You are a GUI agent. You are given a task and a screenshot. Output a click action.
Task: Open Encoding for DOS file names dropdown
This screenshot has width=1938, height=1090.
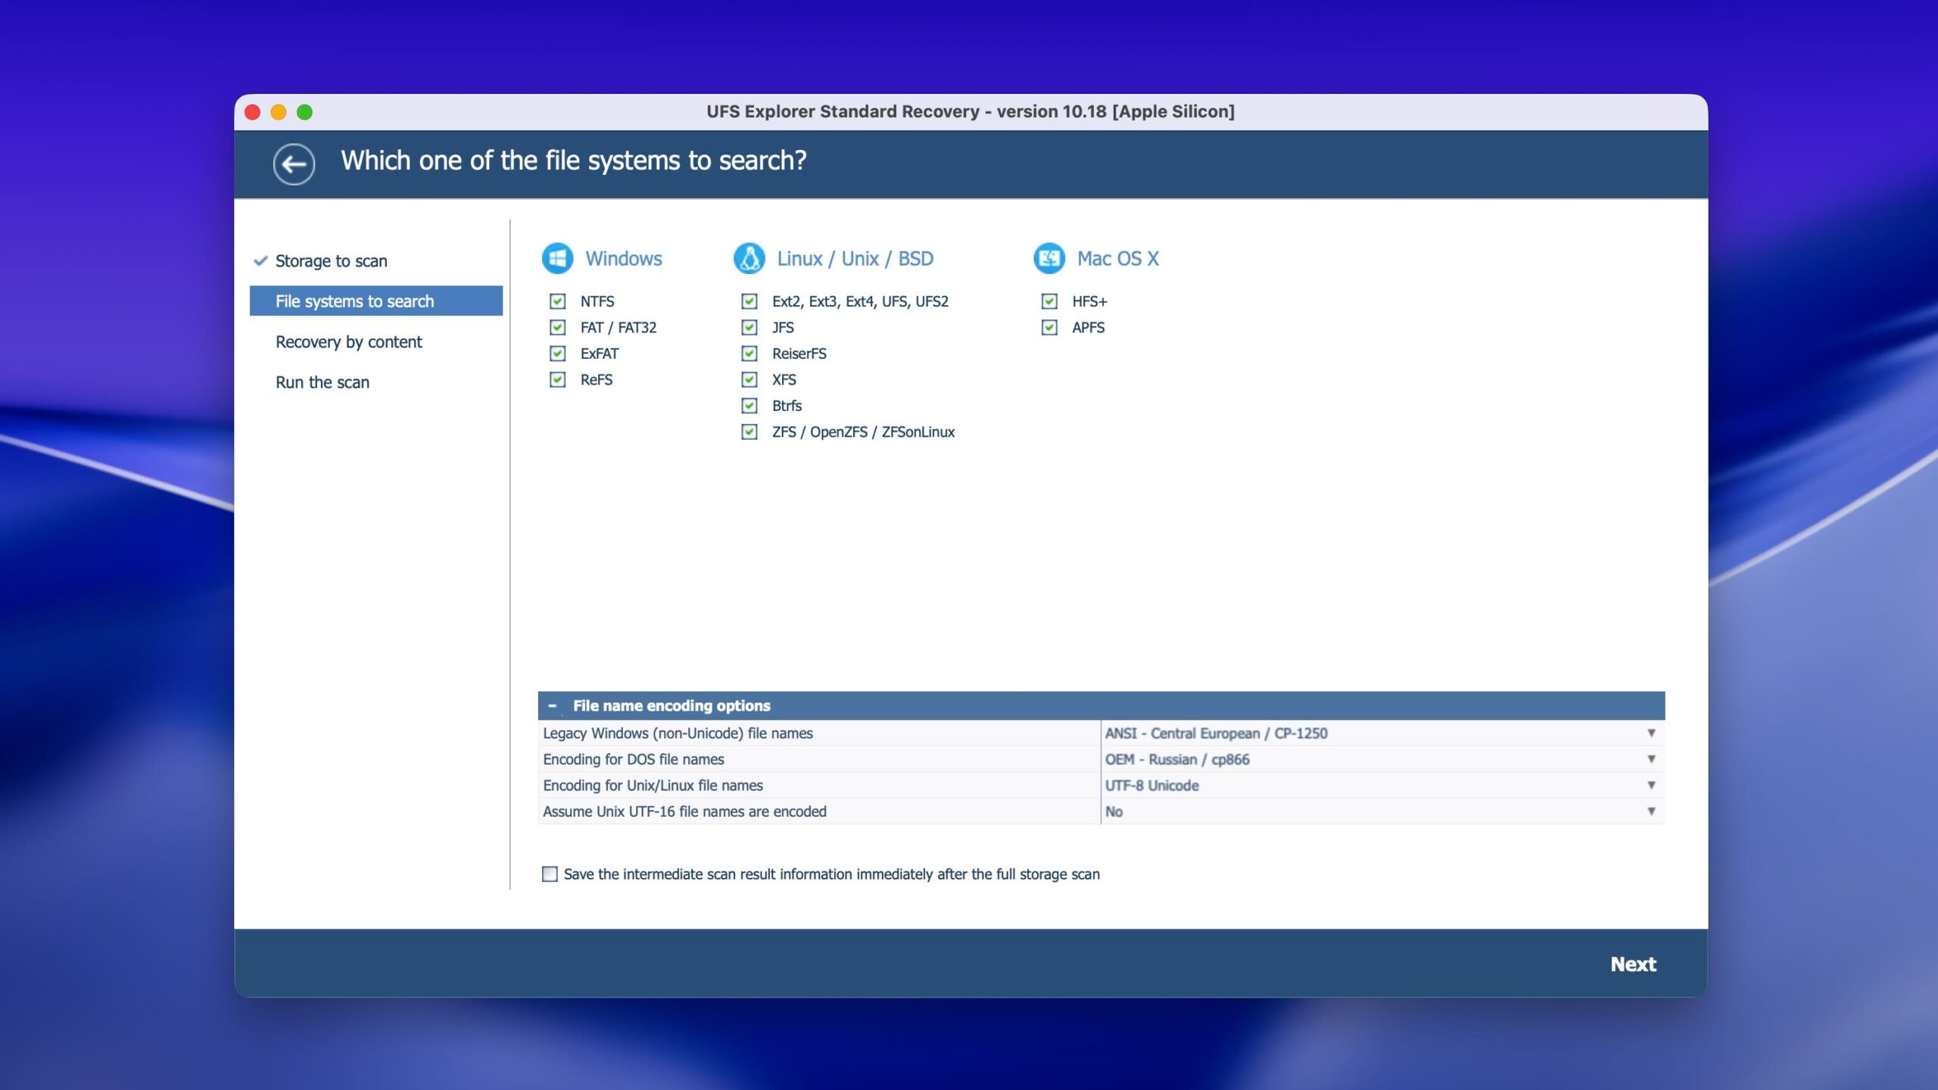coord(1650,759)
